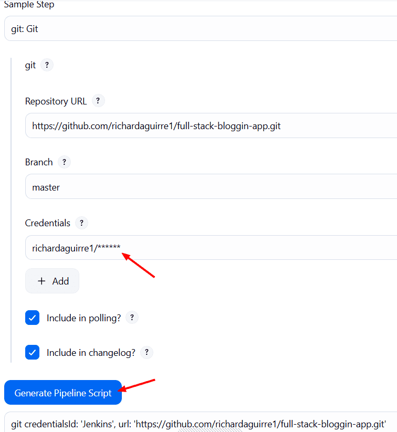Click the Include in changelog label
This screenshot has width=397, height=432.
click(91, 353)
